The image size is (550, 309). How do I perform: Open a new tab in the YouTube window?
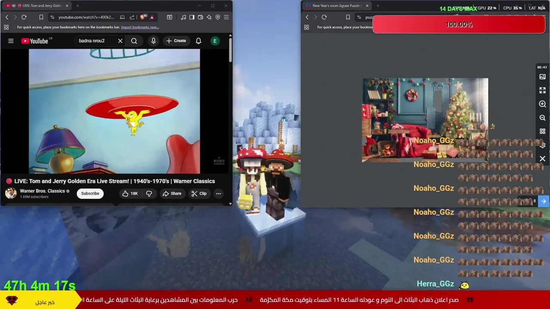(x=77, y=6)
